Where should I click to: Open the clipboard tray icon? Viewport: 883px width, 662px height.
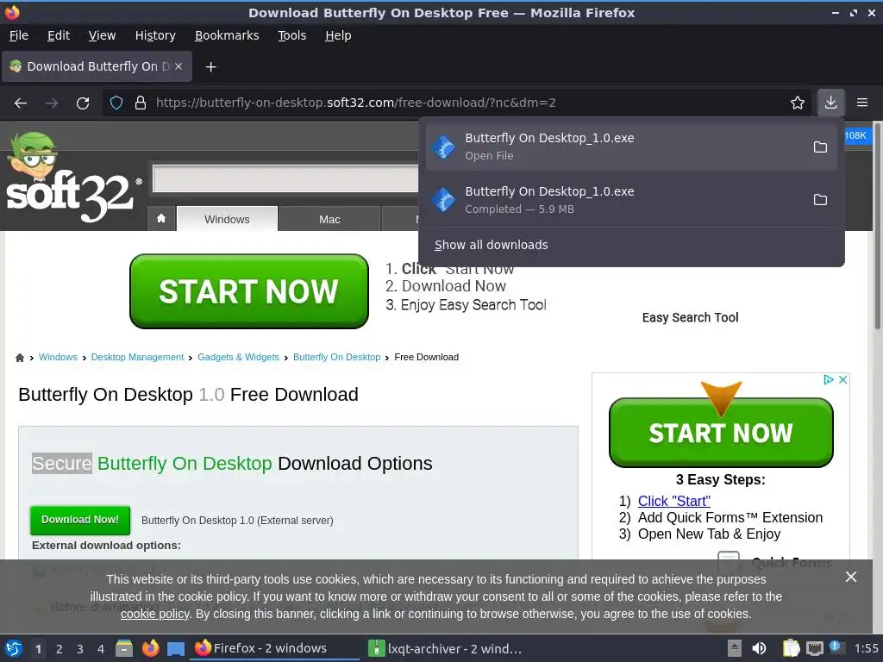tap(791, 648)
